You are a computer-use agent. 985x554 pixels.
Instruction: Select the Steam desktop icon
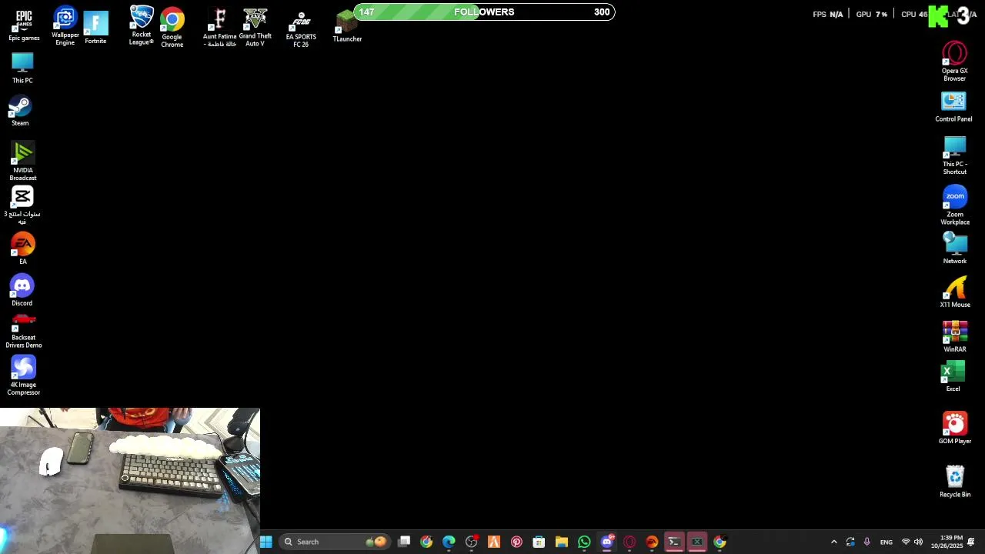point(20,111)
